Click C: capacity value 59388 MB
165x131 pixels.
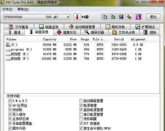pos(49,45)
